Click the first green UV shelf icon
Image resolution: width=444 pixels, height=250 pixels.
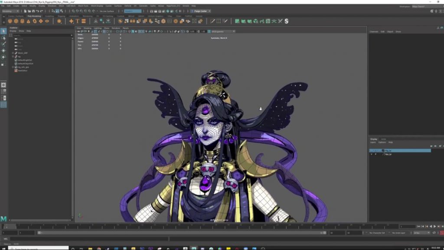pos(237,21)
